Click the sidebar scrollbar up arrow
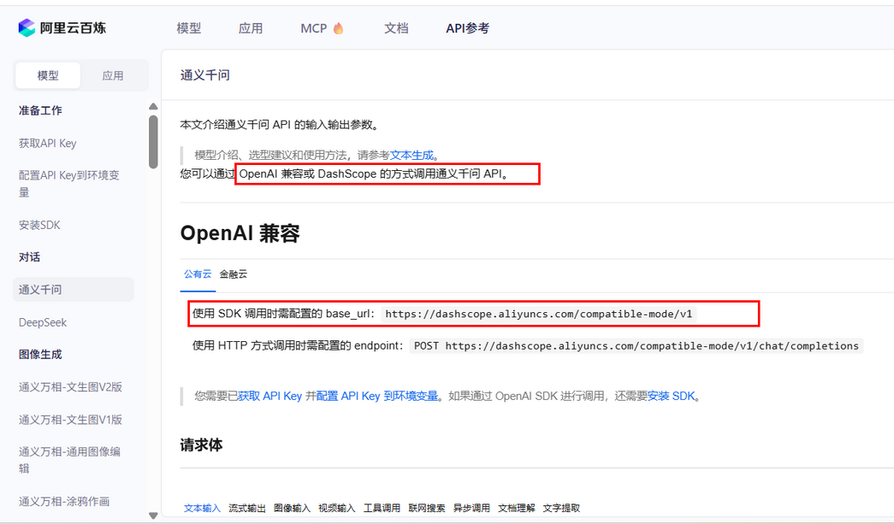The image size is (894, 524). tap(153, 107)
